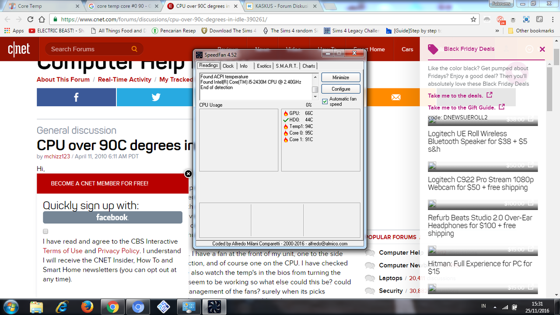Switch to SpeedFan fan icon on taskbar
The height and width of the screenshot is (315, 560).
pyautogui.click(x=215, y=307)
